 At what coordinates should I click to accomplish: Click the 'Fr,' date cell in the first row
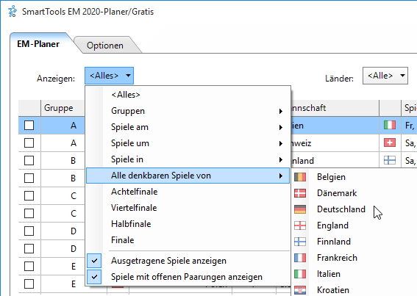[x=409, y=125]
